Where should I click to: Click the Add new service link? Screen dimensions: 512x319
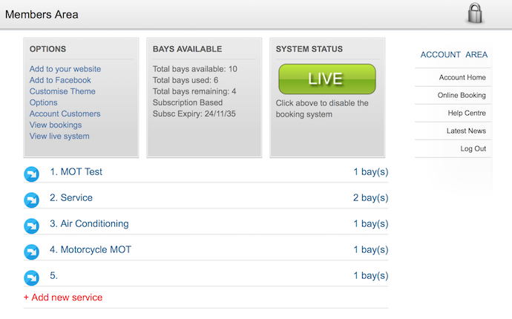pyautogui.click(x=63, y=297)
